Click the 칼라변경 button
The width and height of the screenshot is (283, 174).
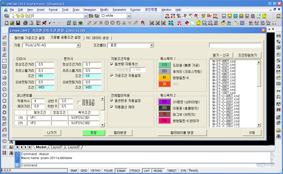(120, 133)
